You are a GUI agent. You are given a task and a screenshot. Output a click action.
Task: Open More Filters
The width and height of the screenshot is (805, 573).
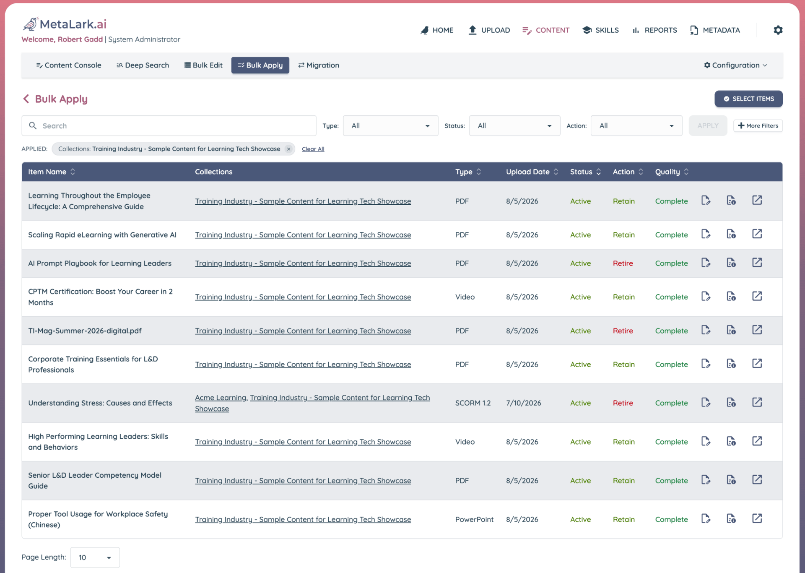tap(758, 126)
